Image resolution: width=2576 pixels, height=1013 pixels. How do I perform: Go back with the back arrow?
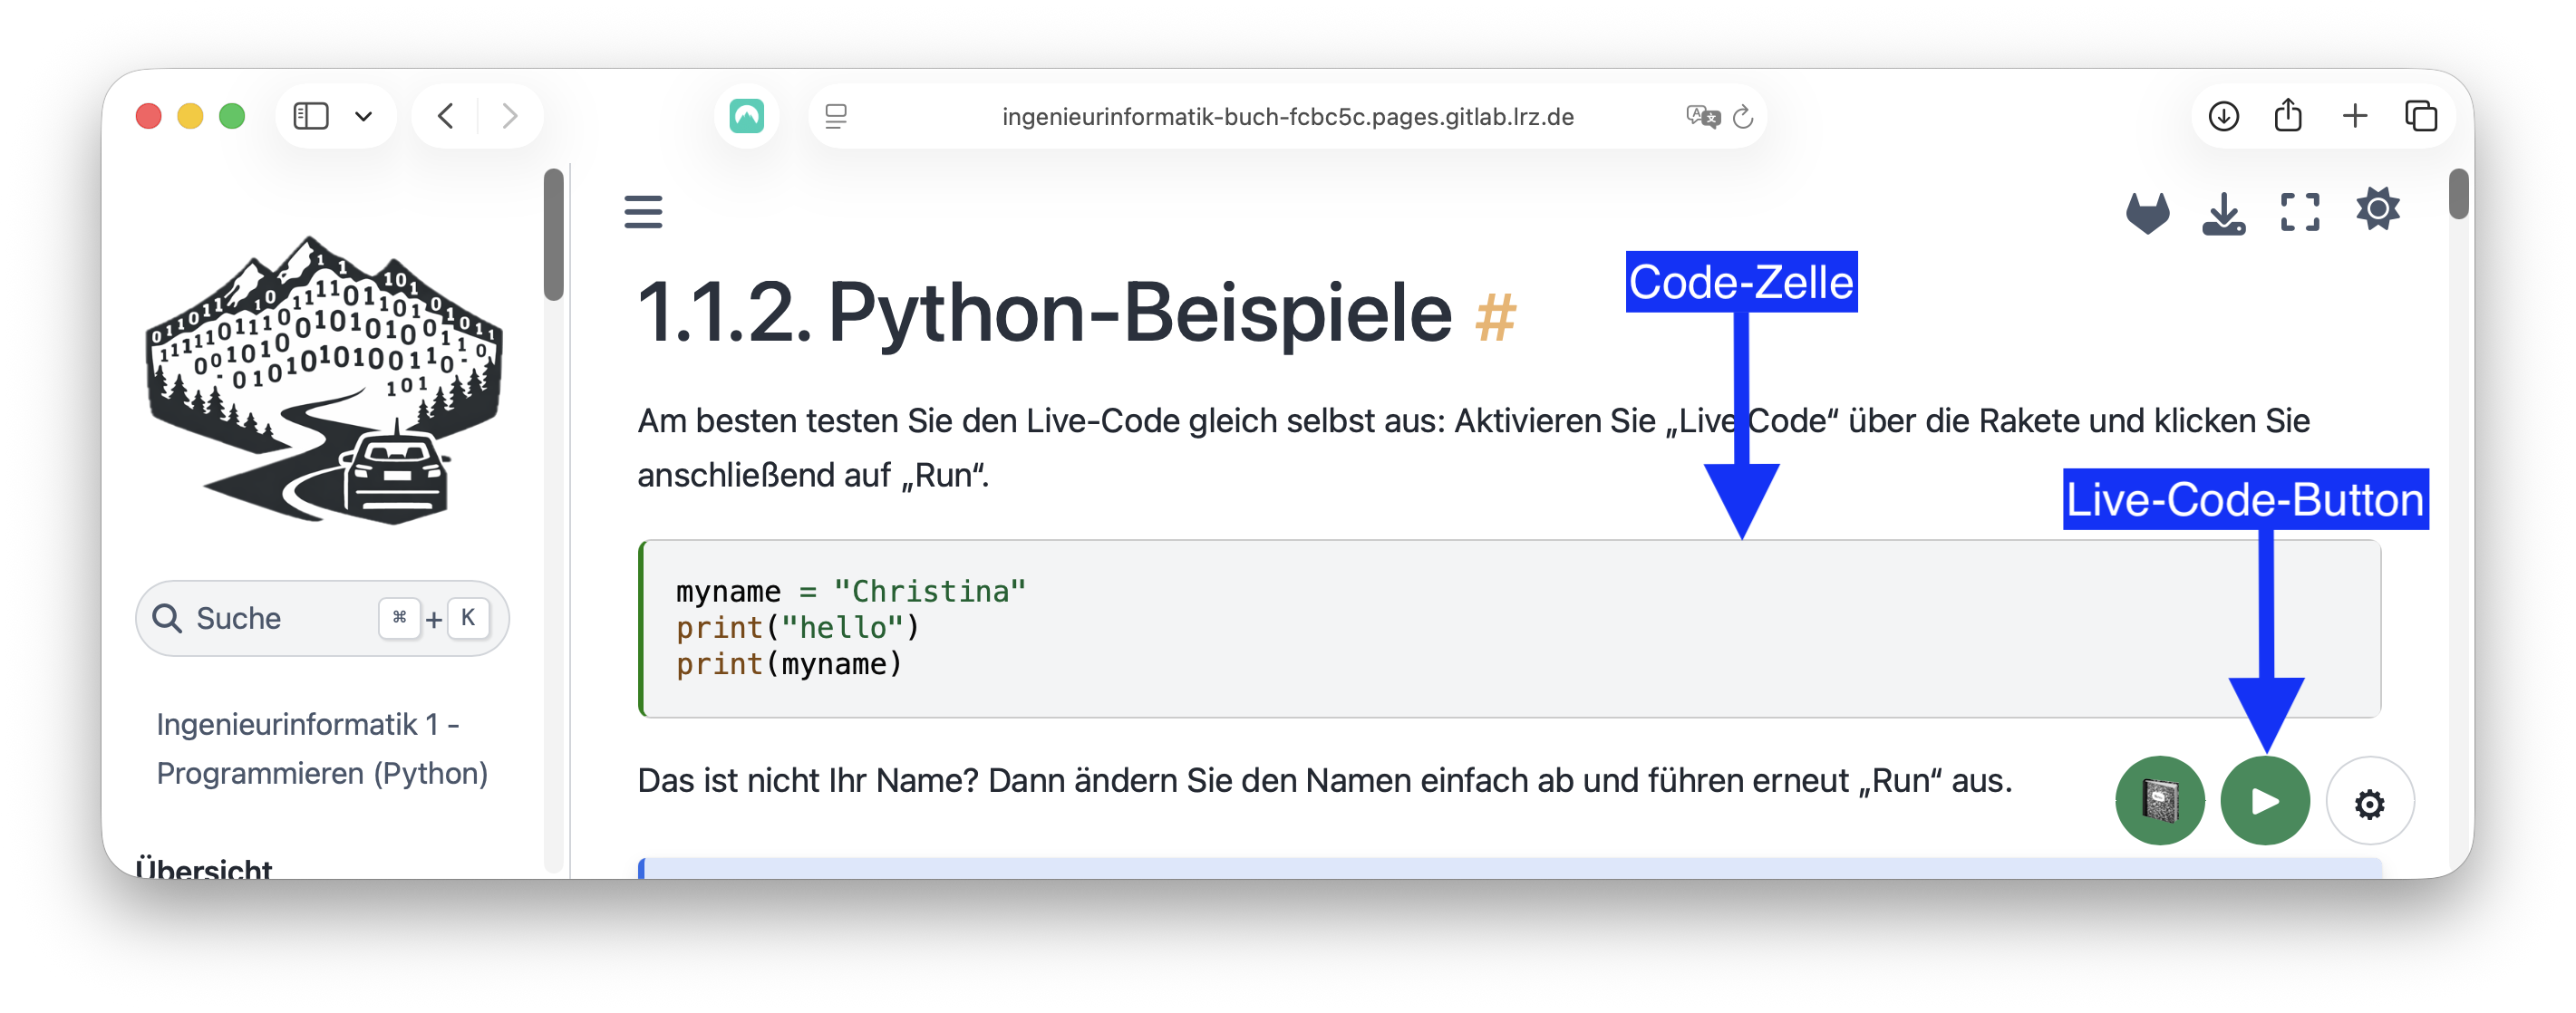point(446,116)
